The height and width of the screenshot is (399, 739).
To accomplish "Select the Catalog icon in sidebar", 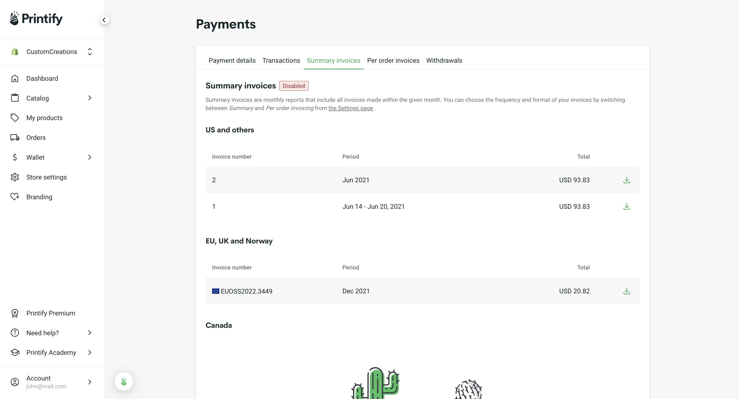I will pos(15,98).
